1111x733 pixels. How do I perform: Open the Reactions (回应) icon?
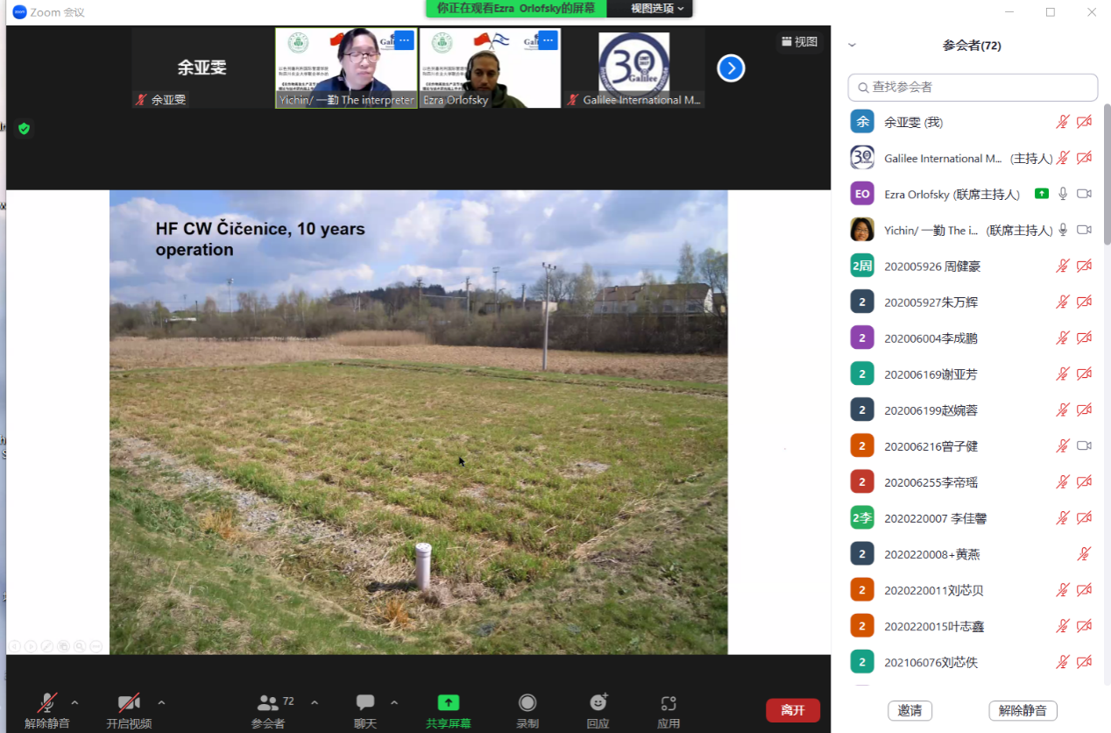[598, 702]
